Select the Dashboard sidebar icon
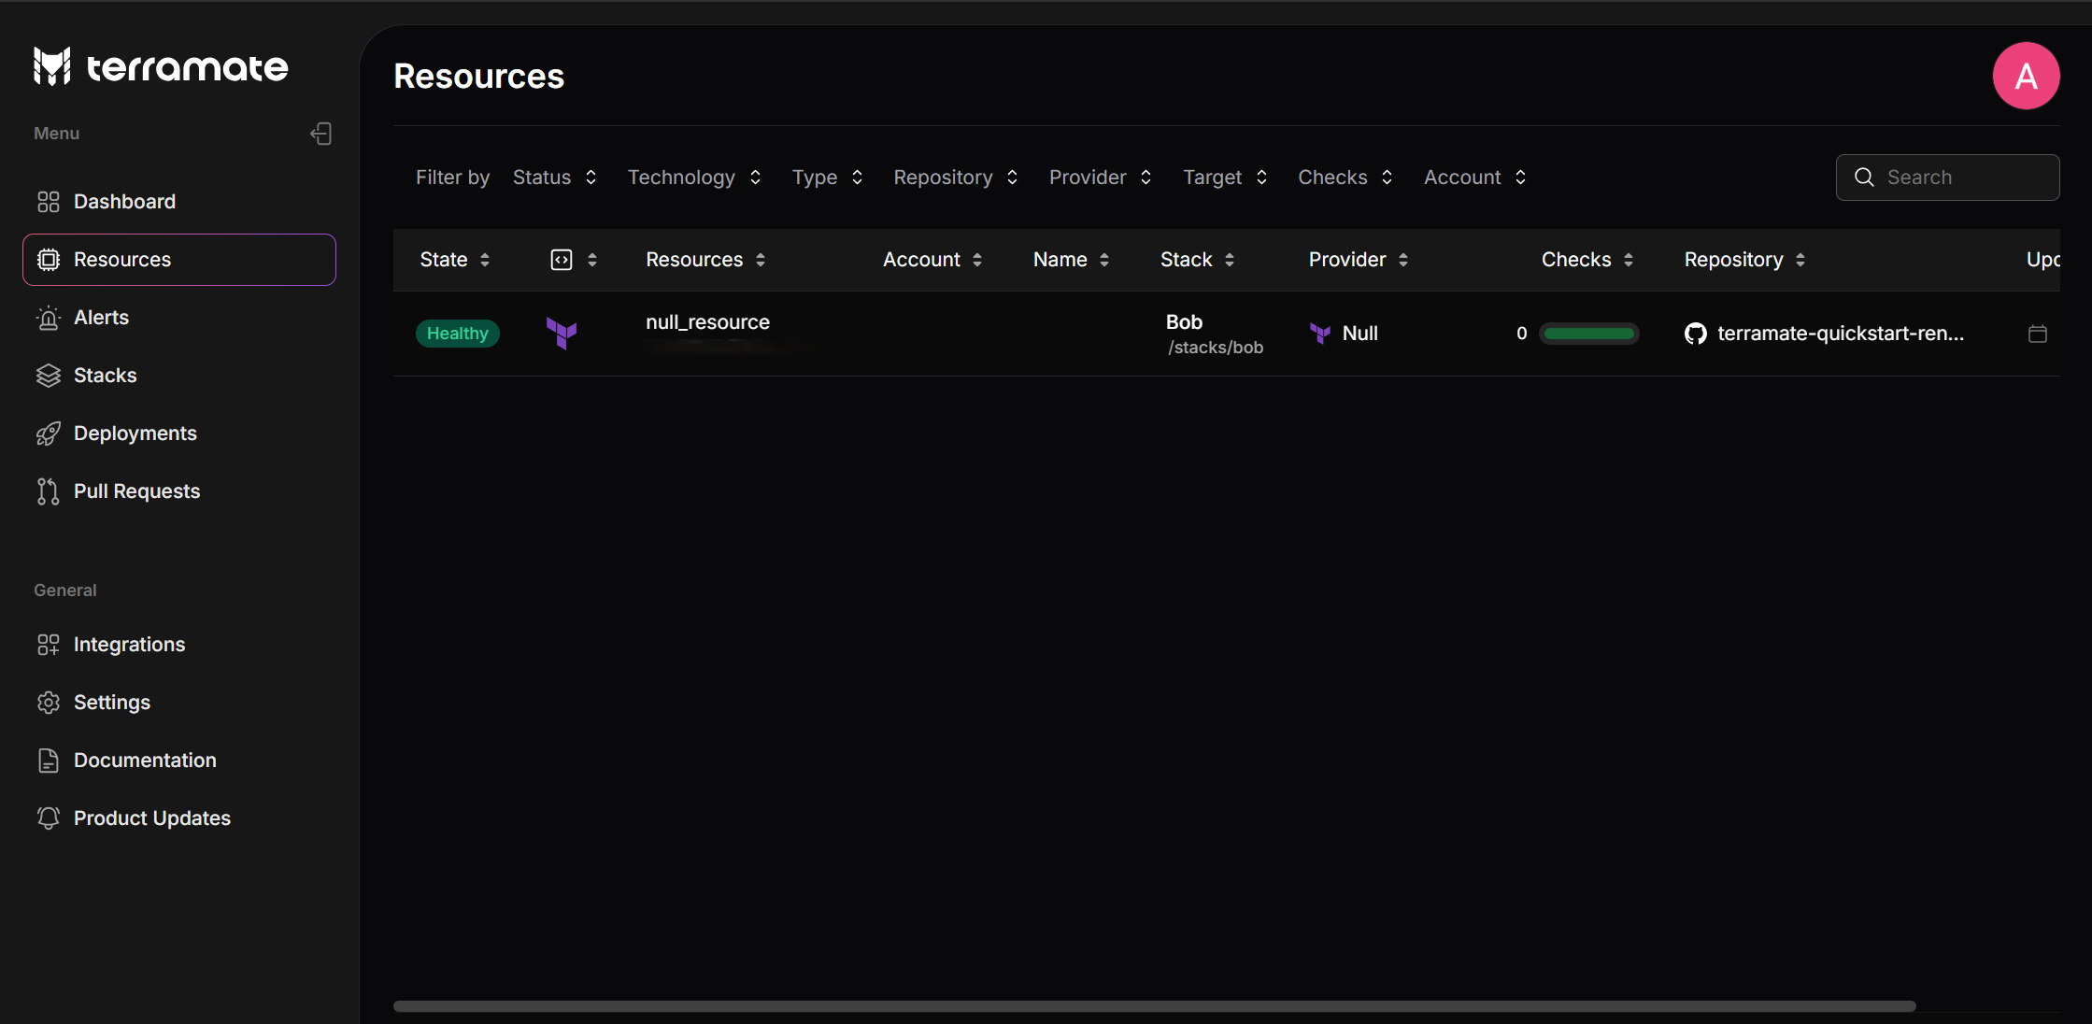This screenshot has height=1024, width=2092. click(x=48, y=200)
